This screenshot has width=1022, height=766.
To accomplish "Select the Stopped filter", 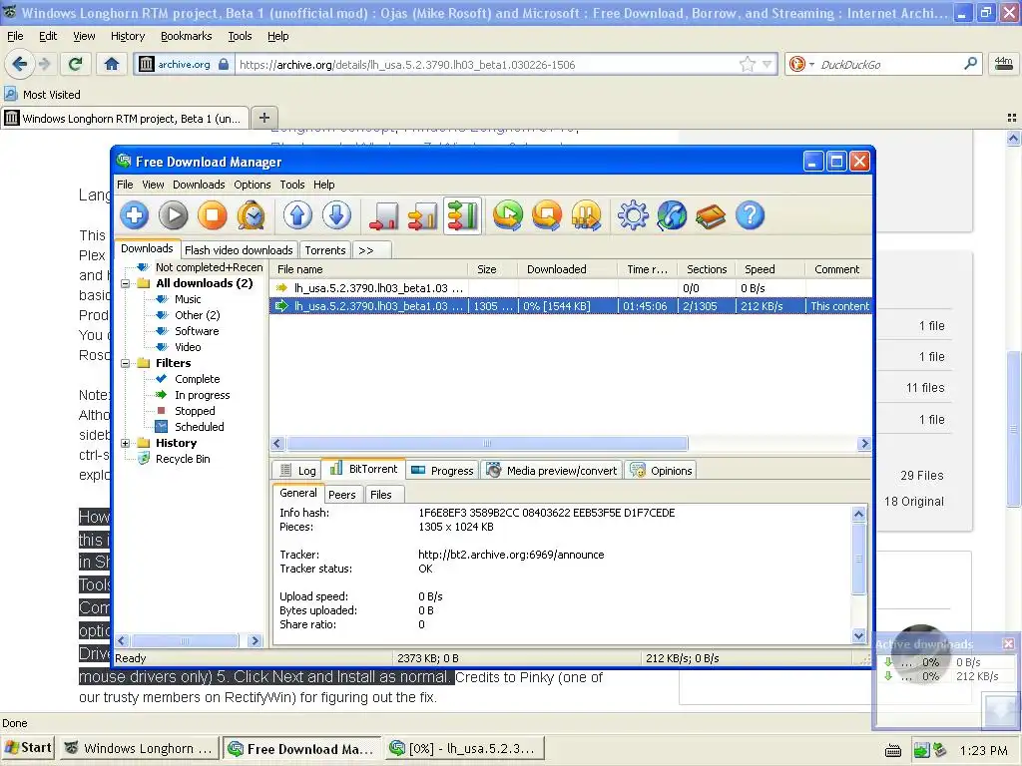I will [195, 411].
